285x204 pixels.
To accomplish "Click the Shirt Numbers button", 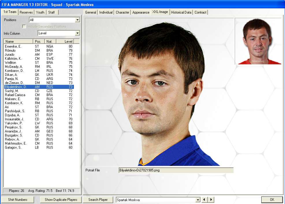I will pos(18,200).
